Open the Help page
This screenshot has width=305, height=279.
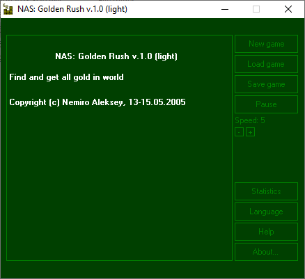tap(266, 232)
